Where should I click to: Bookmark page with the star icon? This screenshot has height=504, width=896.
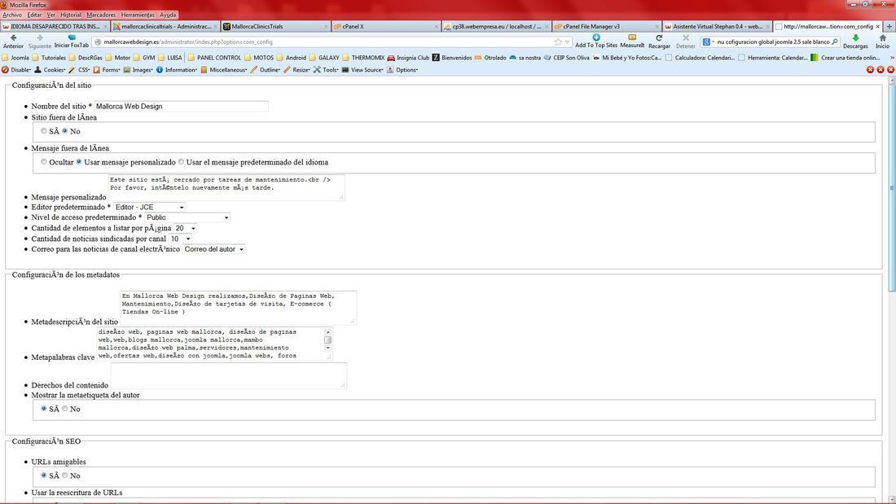558,42
